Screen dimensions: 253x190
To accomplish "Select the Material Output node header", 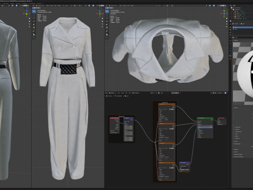I will (x=222, y=118).
